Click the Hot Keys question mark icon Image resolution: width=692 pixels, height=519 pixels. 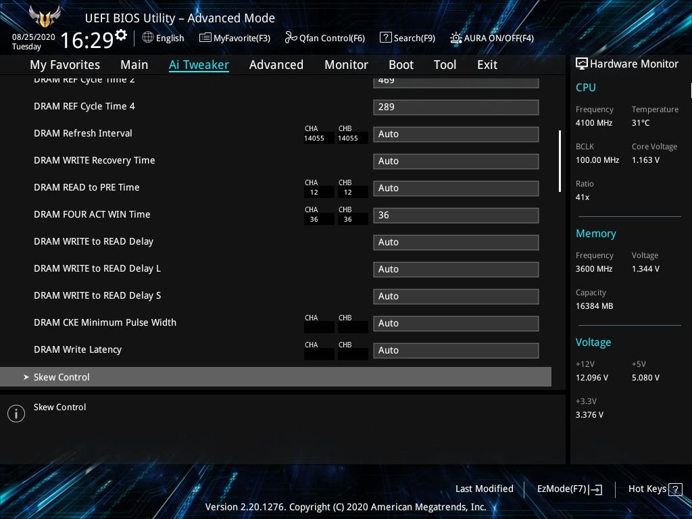point(675,489)
